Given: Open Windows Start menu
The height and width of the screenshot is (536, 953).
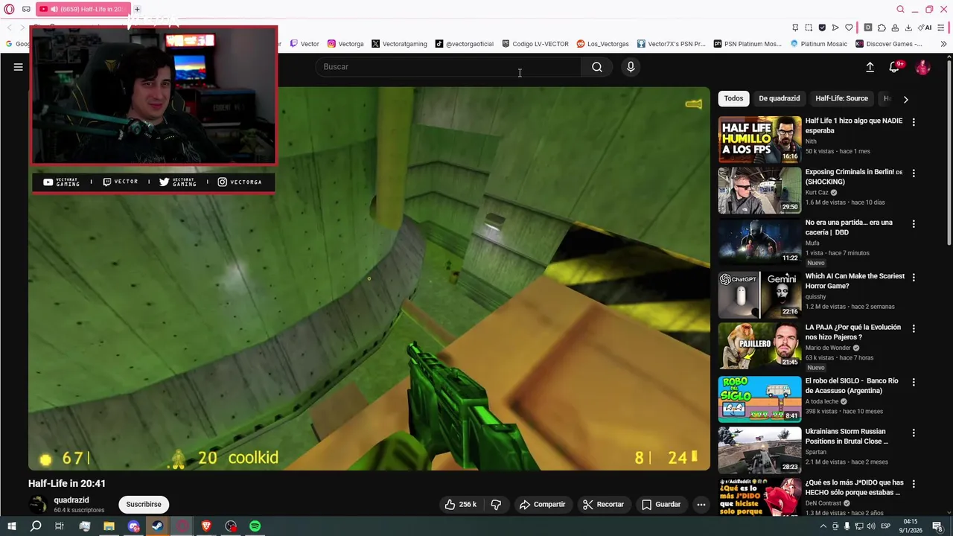Looking at the screenshot, I should coord(11,526).
